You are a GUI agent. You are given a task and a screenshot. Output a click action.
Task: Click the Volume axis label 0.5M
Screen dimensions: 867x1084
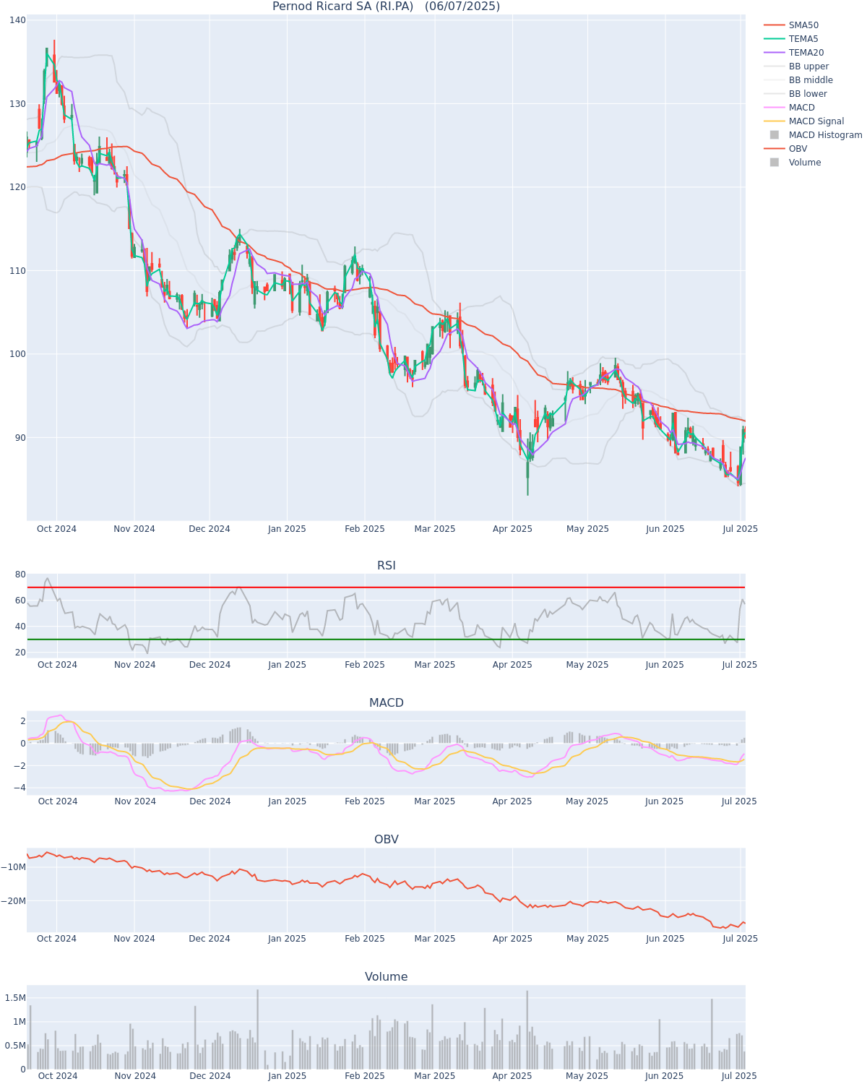(16, 1046)
